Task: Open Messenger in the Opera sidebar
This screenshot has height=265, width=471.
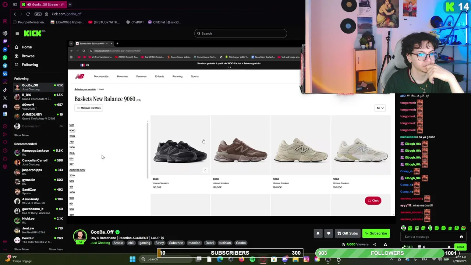Action: tap(5, 49)
